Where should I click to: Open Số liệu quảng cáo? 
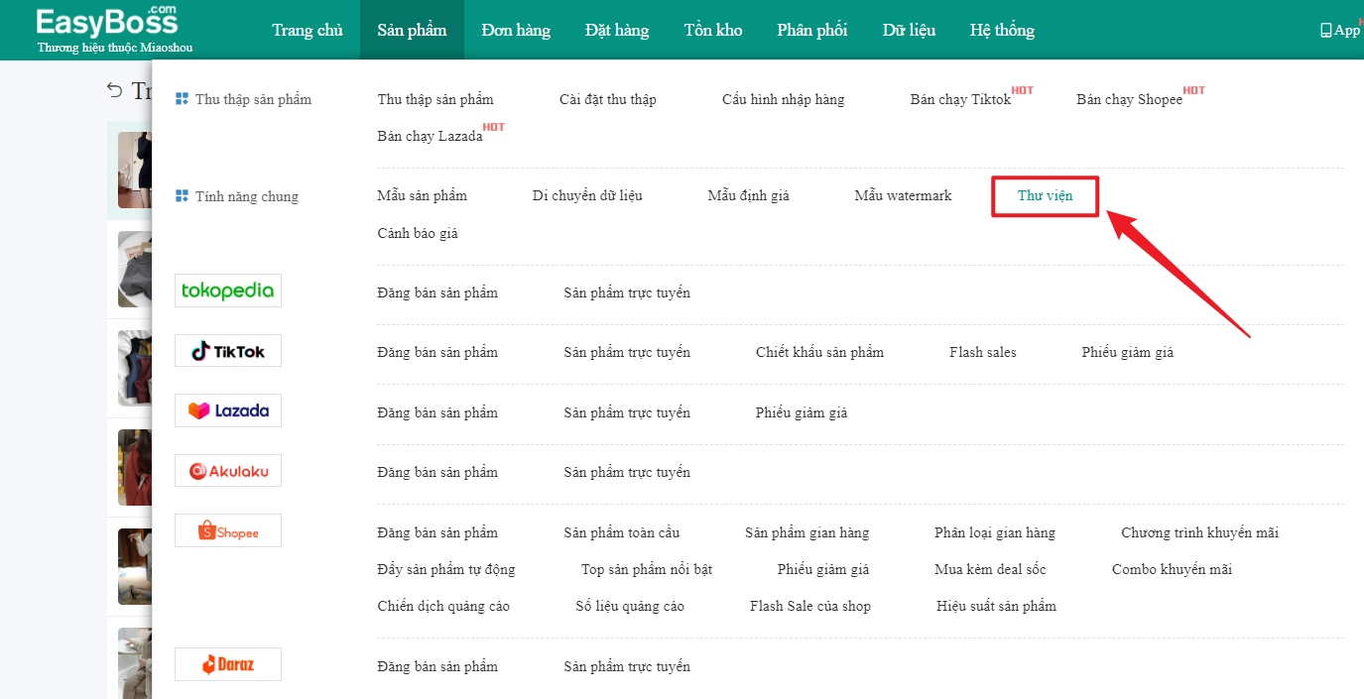pyautogui.click(x=630, y=606)
